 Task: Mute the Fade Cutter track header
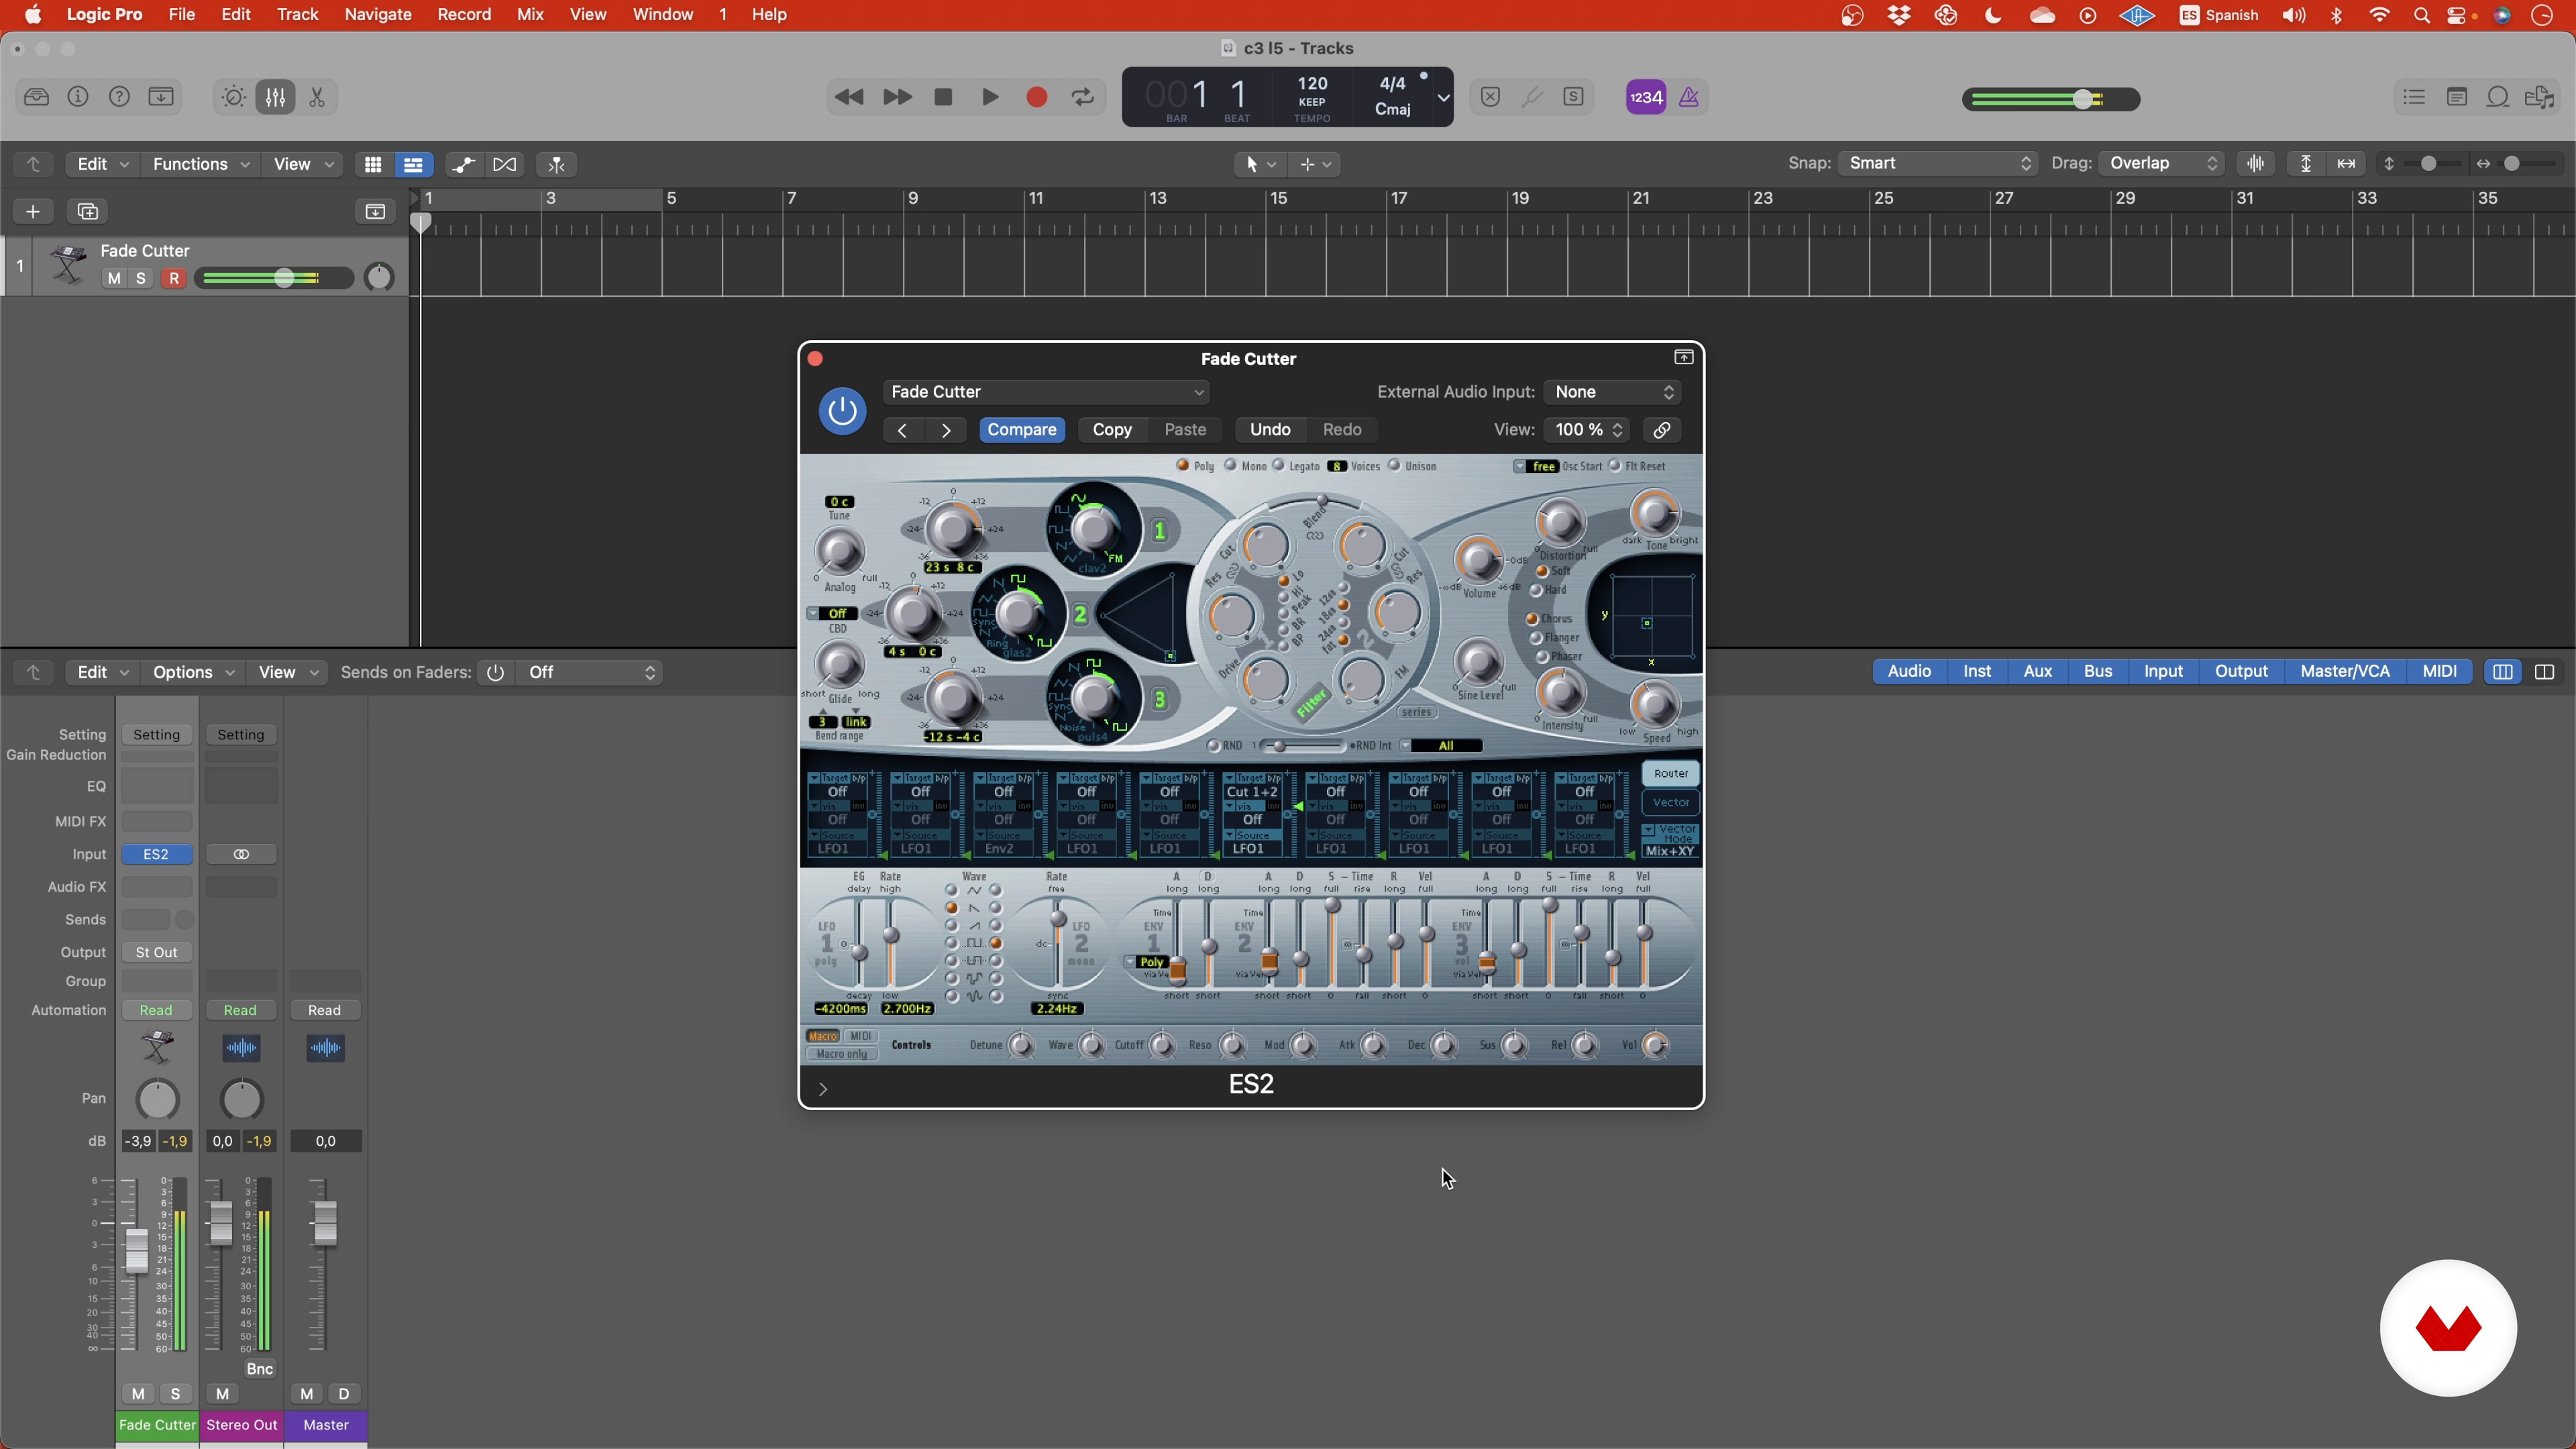[x=114, y=278]
